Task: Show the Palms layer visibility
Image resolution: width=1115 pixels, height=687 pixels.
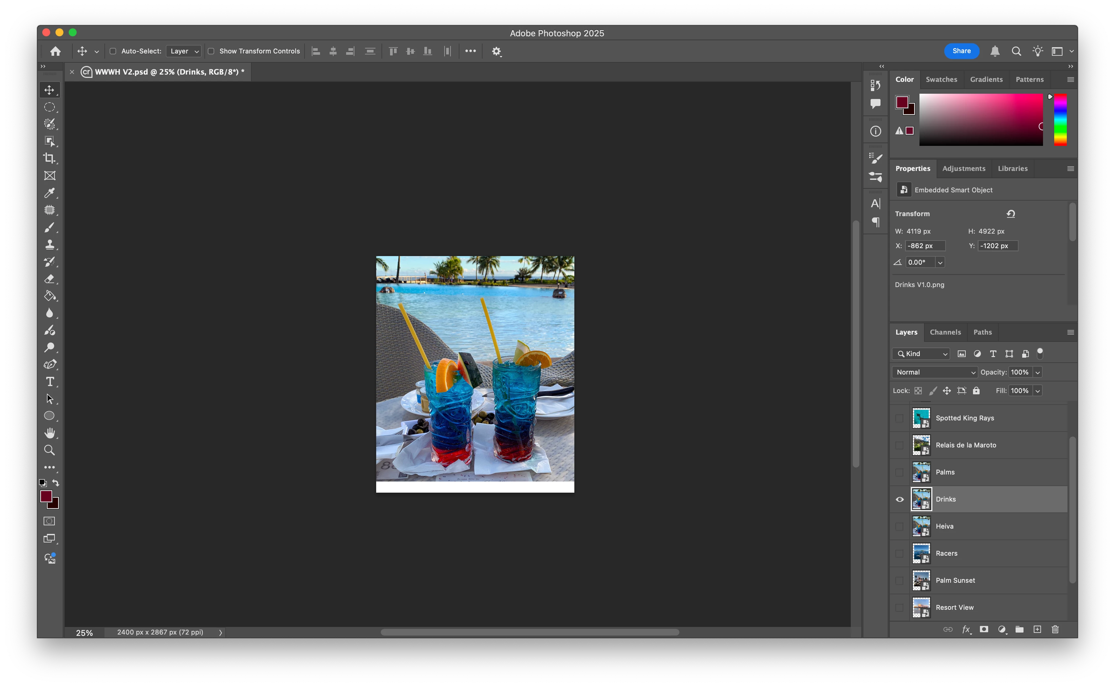Action: coord(899,472)
